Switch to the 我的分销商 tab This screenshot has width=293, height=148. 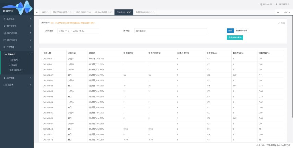click(x=81, y=12)
